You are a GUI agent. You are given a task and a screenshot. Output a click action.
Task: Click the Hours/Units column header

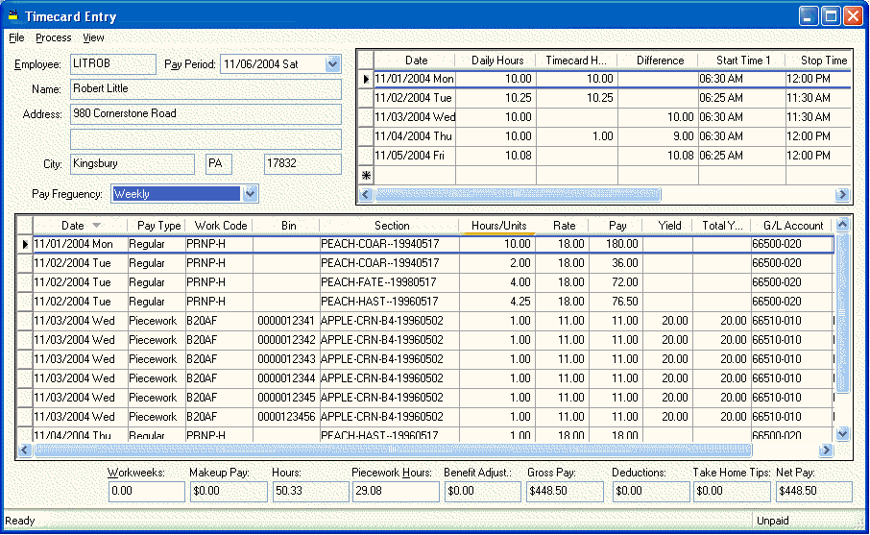point(496,226)
